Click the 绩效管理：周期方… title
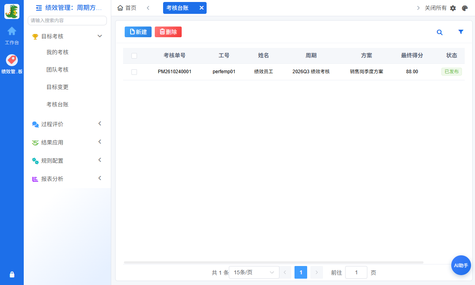This screenshot has height=285, width=475. 74,8
